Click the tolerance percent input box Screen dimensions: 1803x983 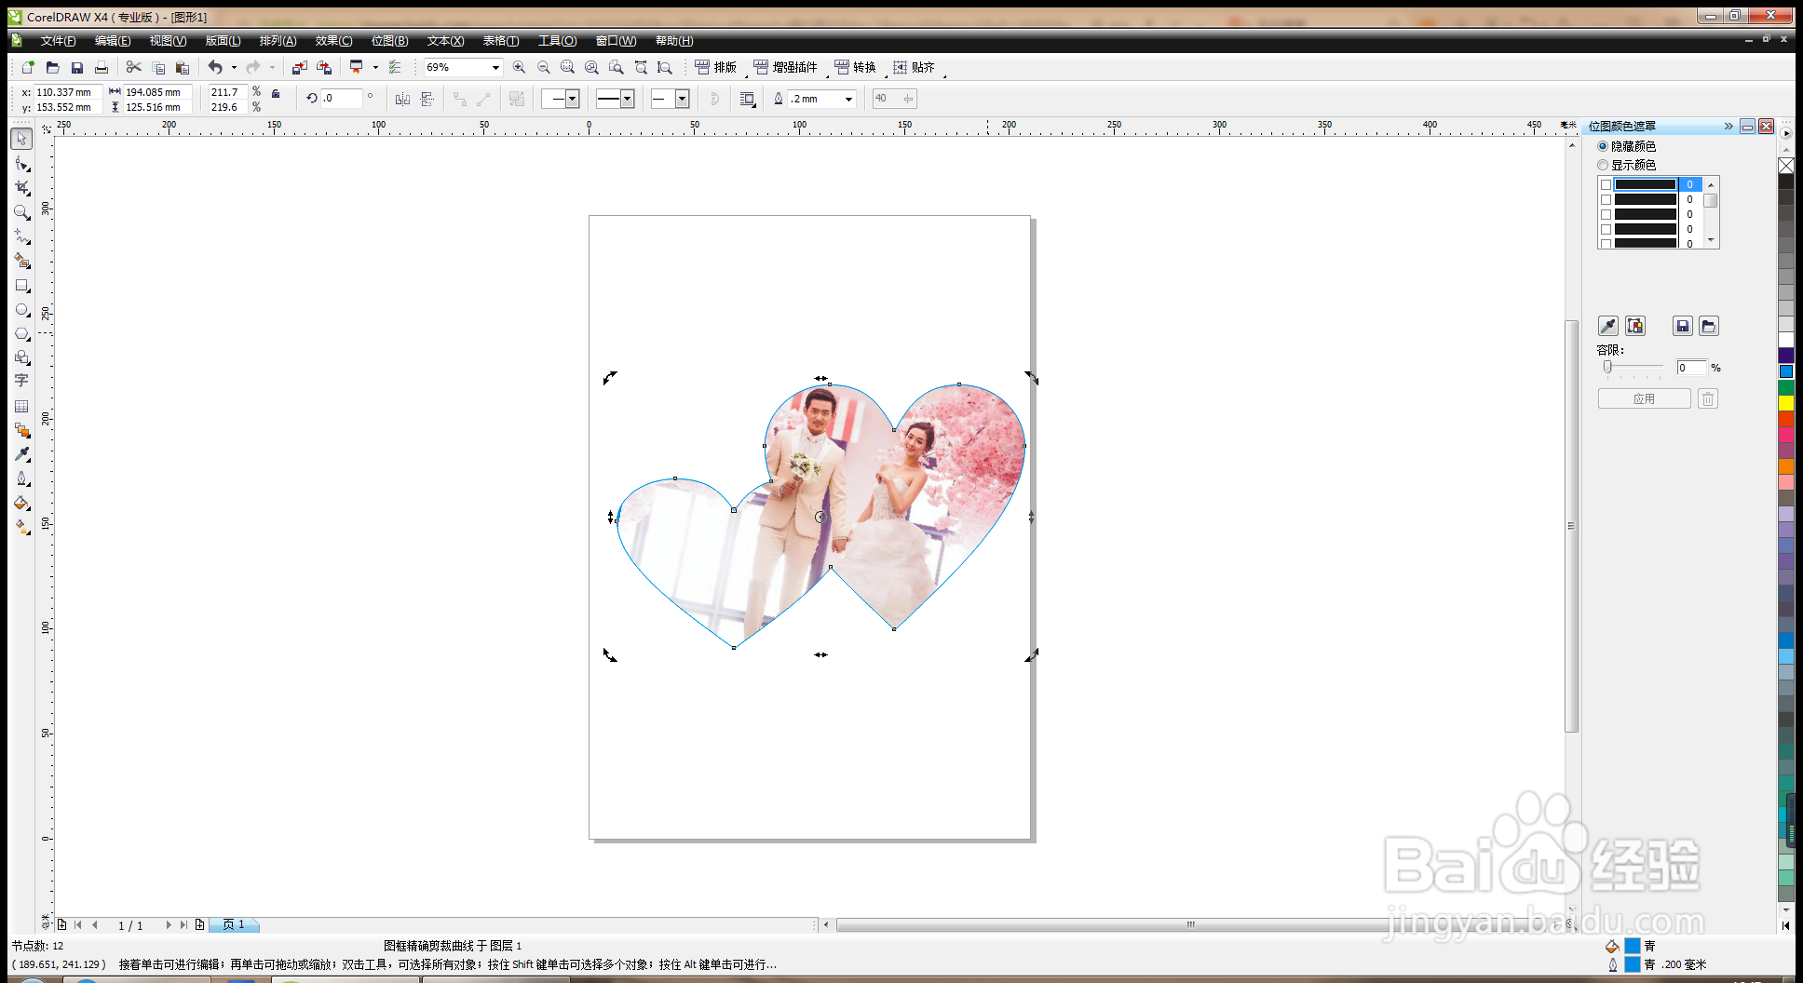[x=1691, y=368]
